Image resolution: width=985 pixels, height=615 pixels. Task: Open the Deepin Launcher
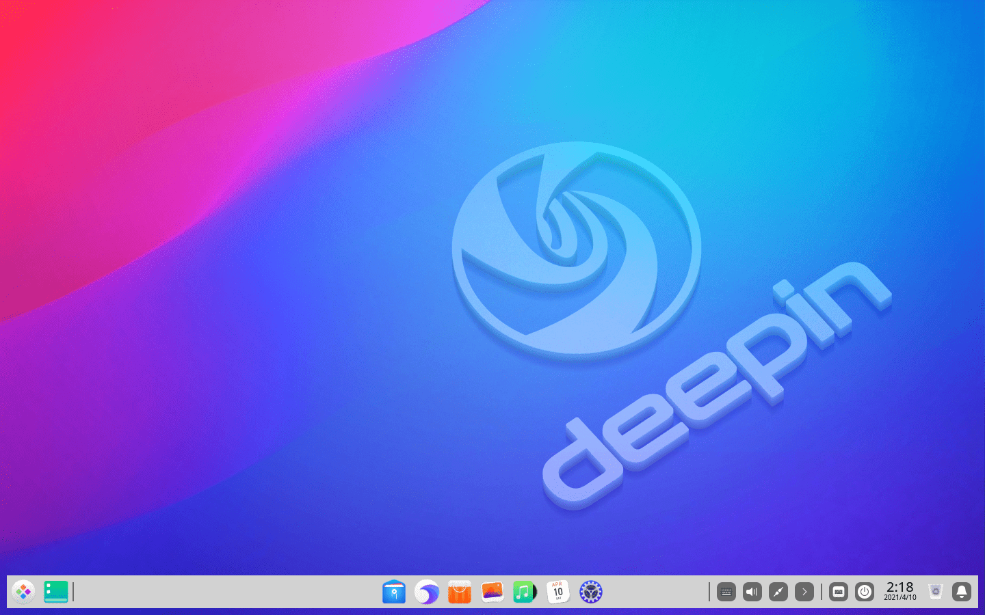click(24, 592)
